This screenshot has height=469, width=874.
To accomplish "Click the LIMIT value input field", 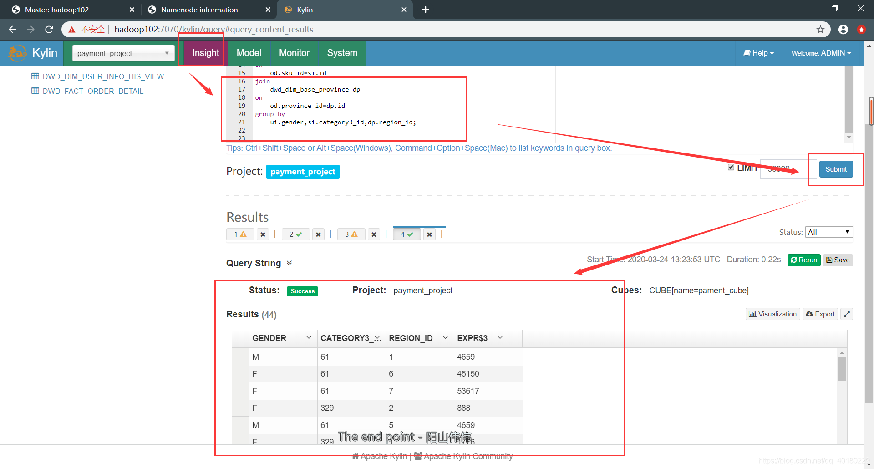I will point(788,169).
